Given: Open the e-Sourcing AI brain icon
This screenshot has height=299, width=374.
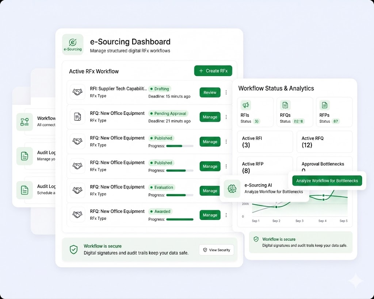Looking at the screenshot, I should tap(232, 189).
